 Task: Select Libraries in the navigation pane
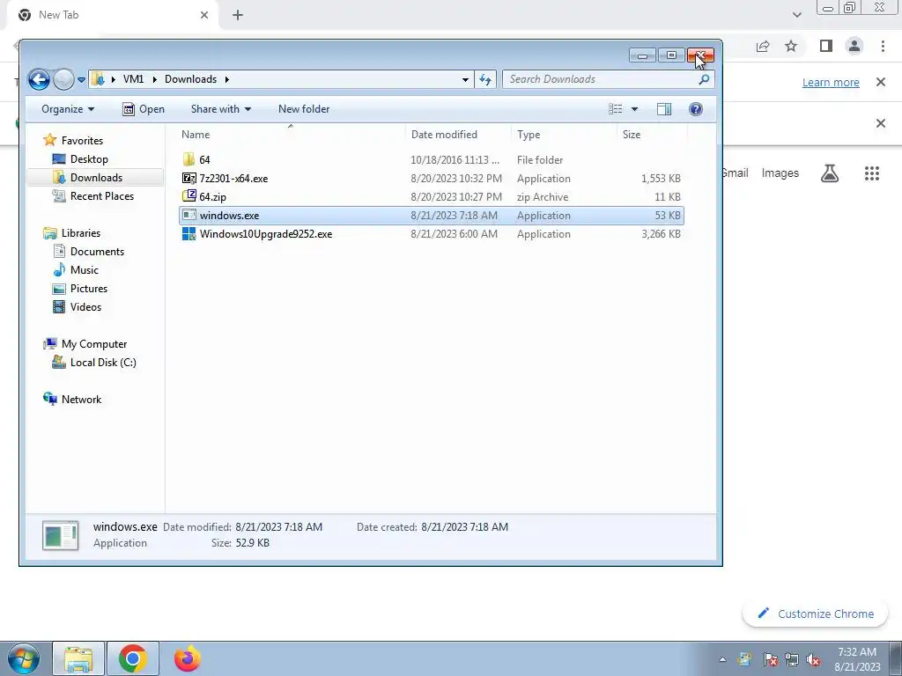point(80,232)
